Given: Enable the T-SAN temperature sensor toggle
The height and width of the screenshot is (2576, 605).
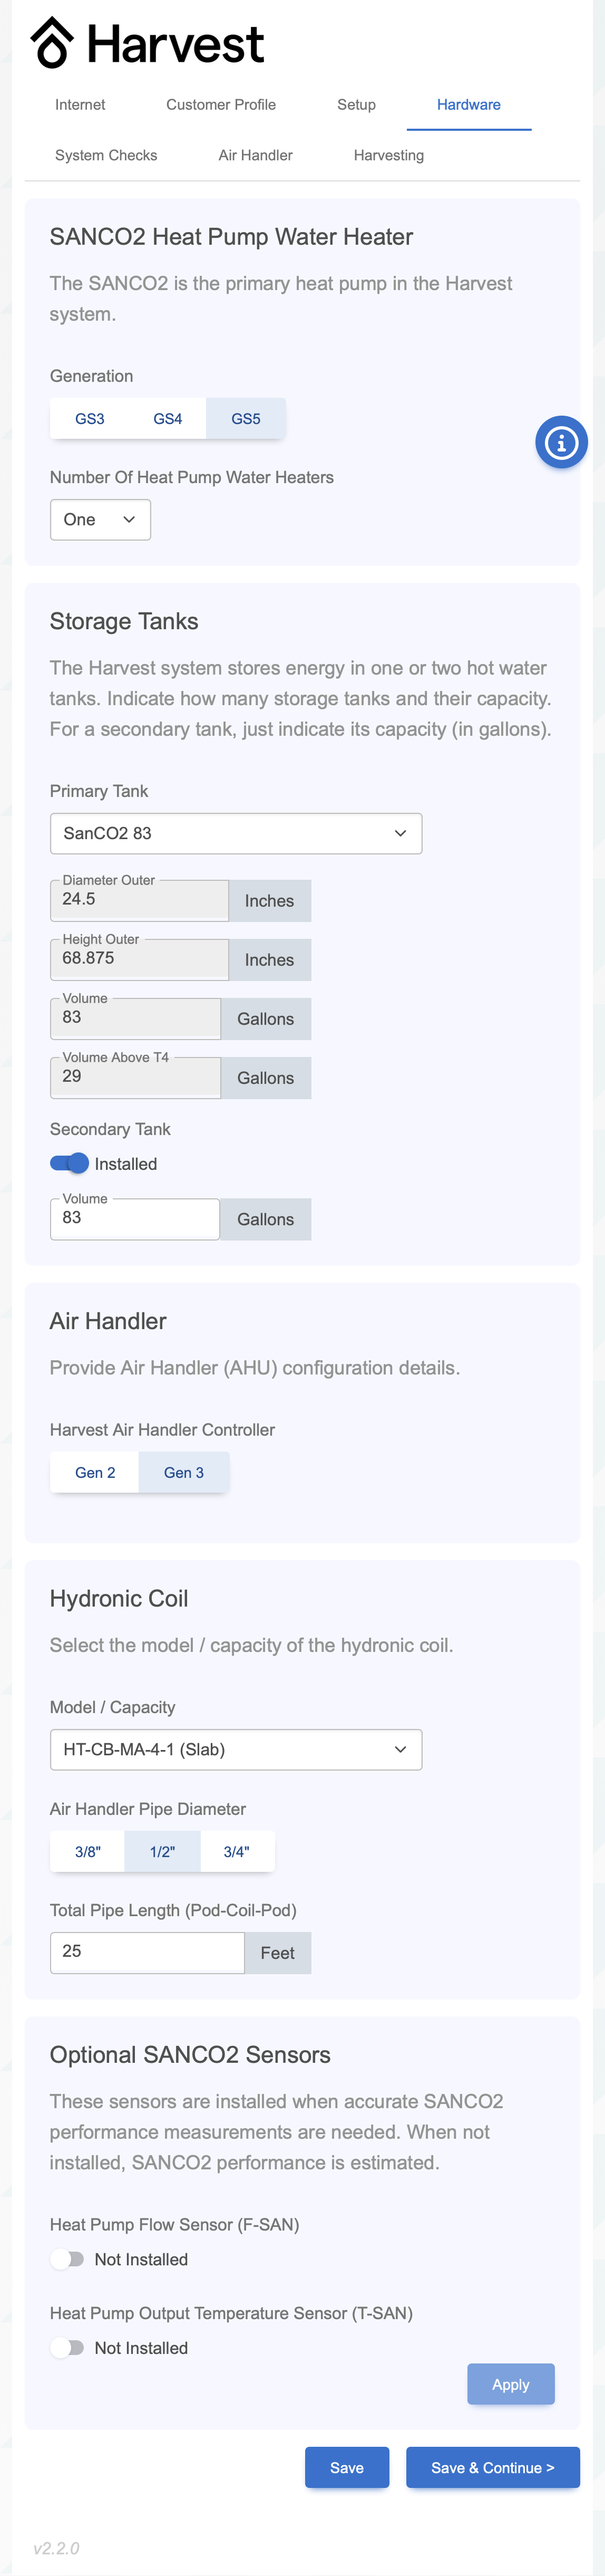Looking at the screenshot, I should (68, 2347).
